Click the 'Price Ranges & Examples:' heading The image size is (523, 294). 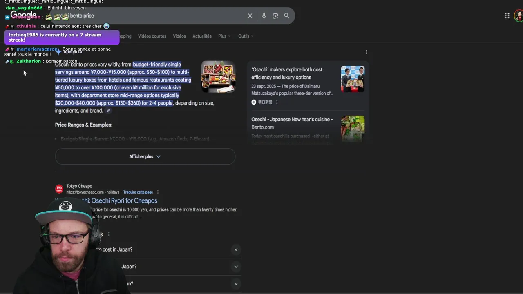84,125
